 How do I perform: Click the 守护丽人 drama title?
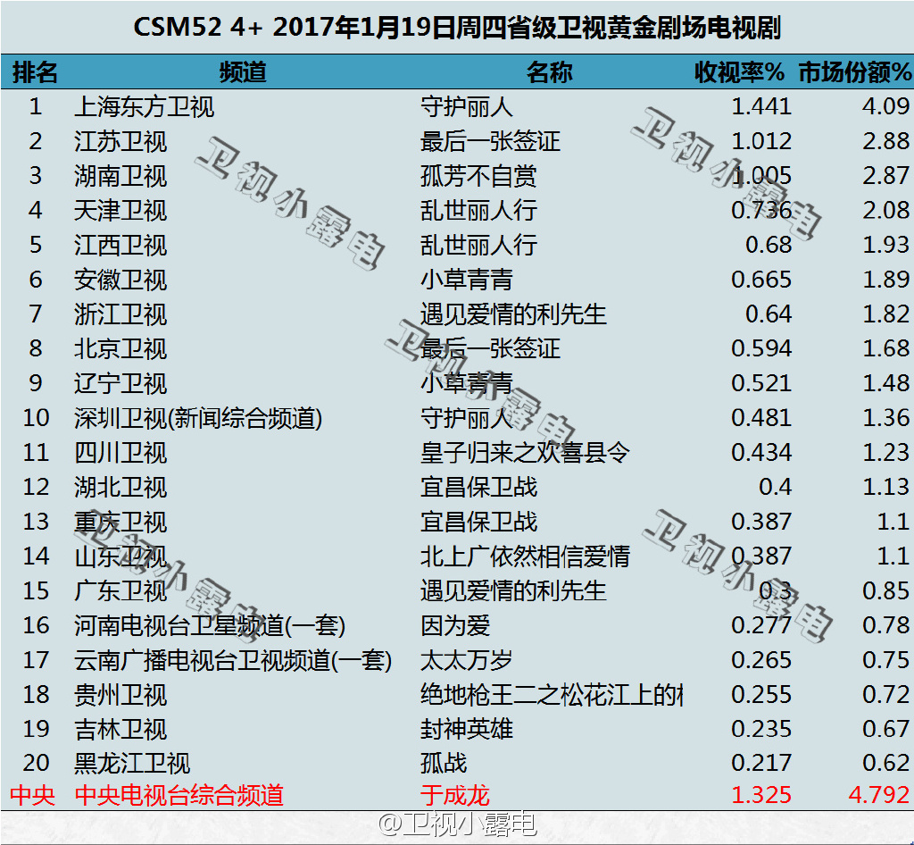coord(464,106)
